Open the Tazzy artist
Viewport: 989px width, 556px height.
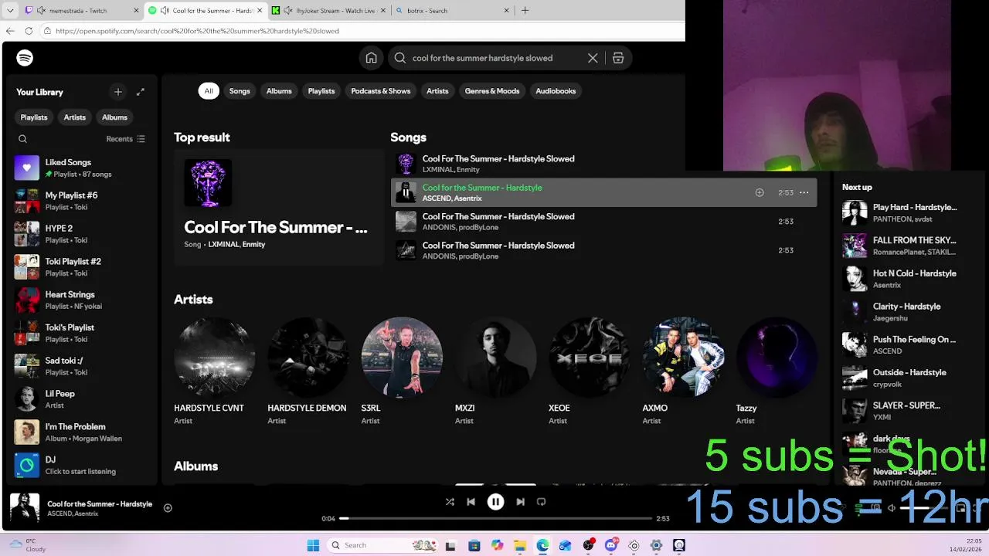pyautogui.click(x=777, y=371)
